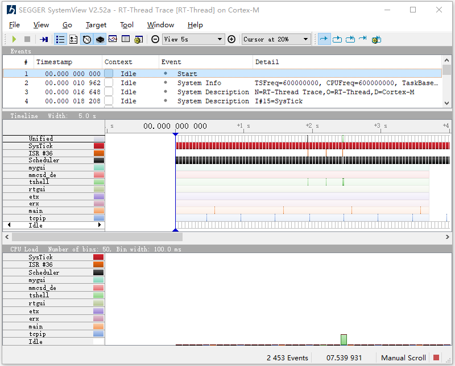Click the zoom out minus icon
Screen dimensions: 455x366
point(155,39)
